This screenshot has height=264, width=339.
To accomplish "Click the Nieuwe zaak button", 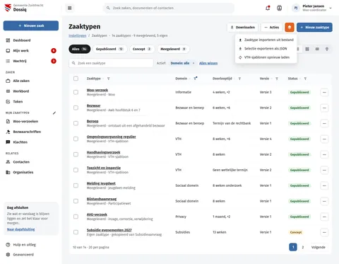I will click(31, 25).
